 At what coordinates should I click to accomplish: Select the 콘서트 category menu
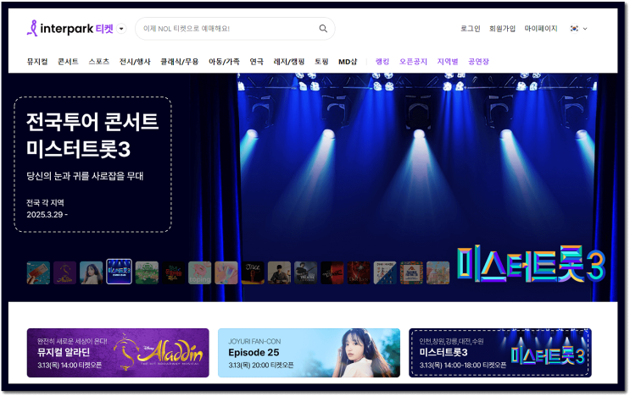click(x=68, y=61)
